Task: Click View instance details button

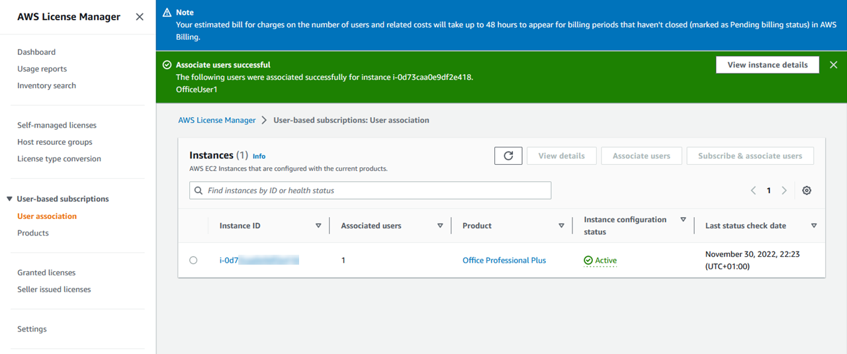Action: click(768, 65)
